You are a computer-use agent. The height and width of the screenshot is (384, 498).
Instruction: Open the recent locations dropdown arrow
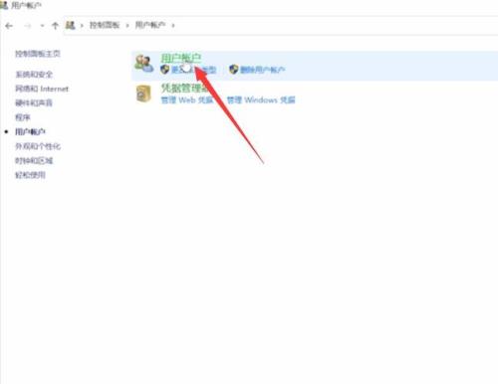tap(42, 26)
